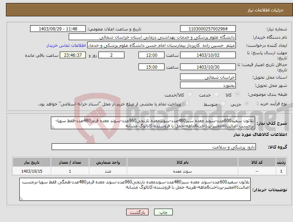Image resolution: width=293 pixels, height=222 pixels.
Task: Click the announcement date field 1403/09/29 - 11:48
Action: pos(58,29)
